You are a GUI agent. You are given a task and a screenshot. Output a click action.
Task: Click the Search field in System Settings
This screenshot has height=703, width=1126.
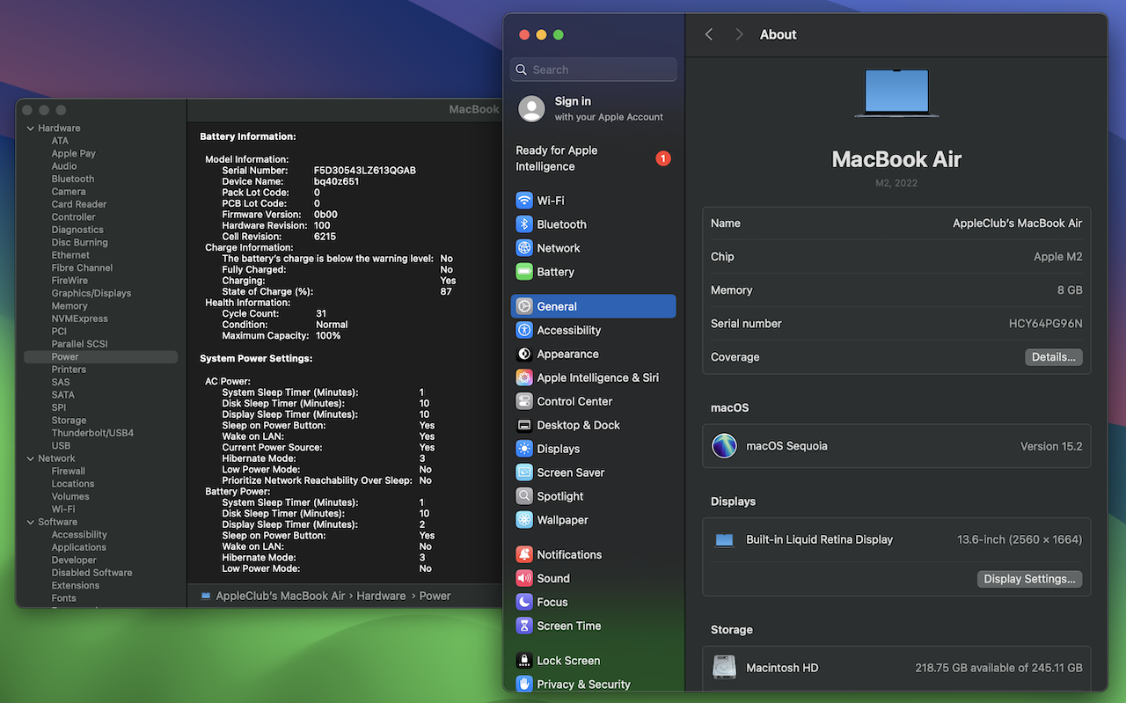pyautogui.click(x=593, y=70)
